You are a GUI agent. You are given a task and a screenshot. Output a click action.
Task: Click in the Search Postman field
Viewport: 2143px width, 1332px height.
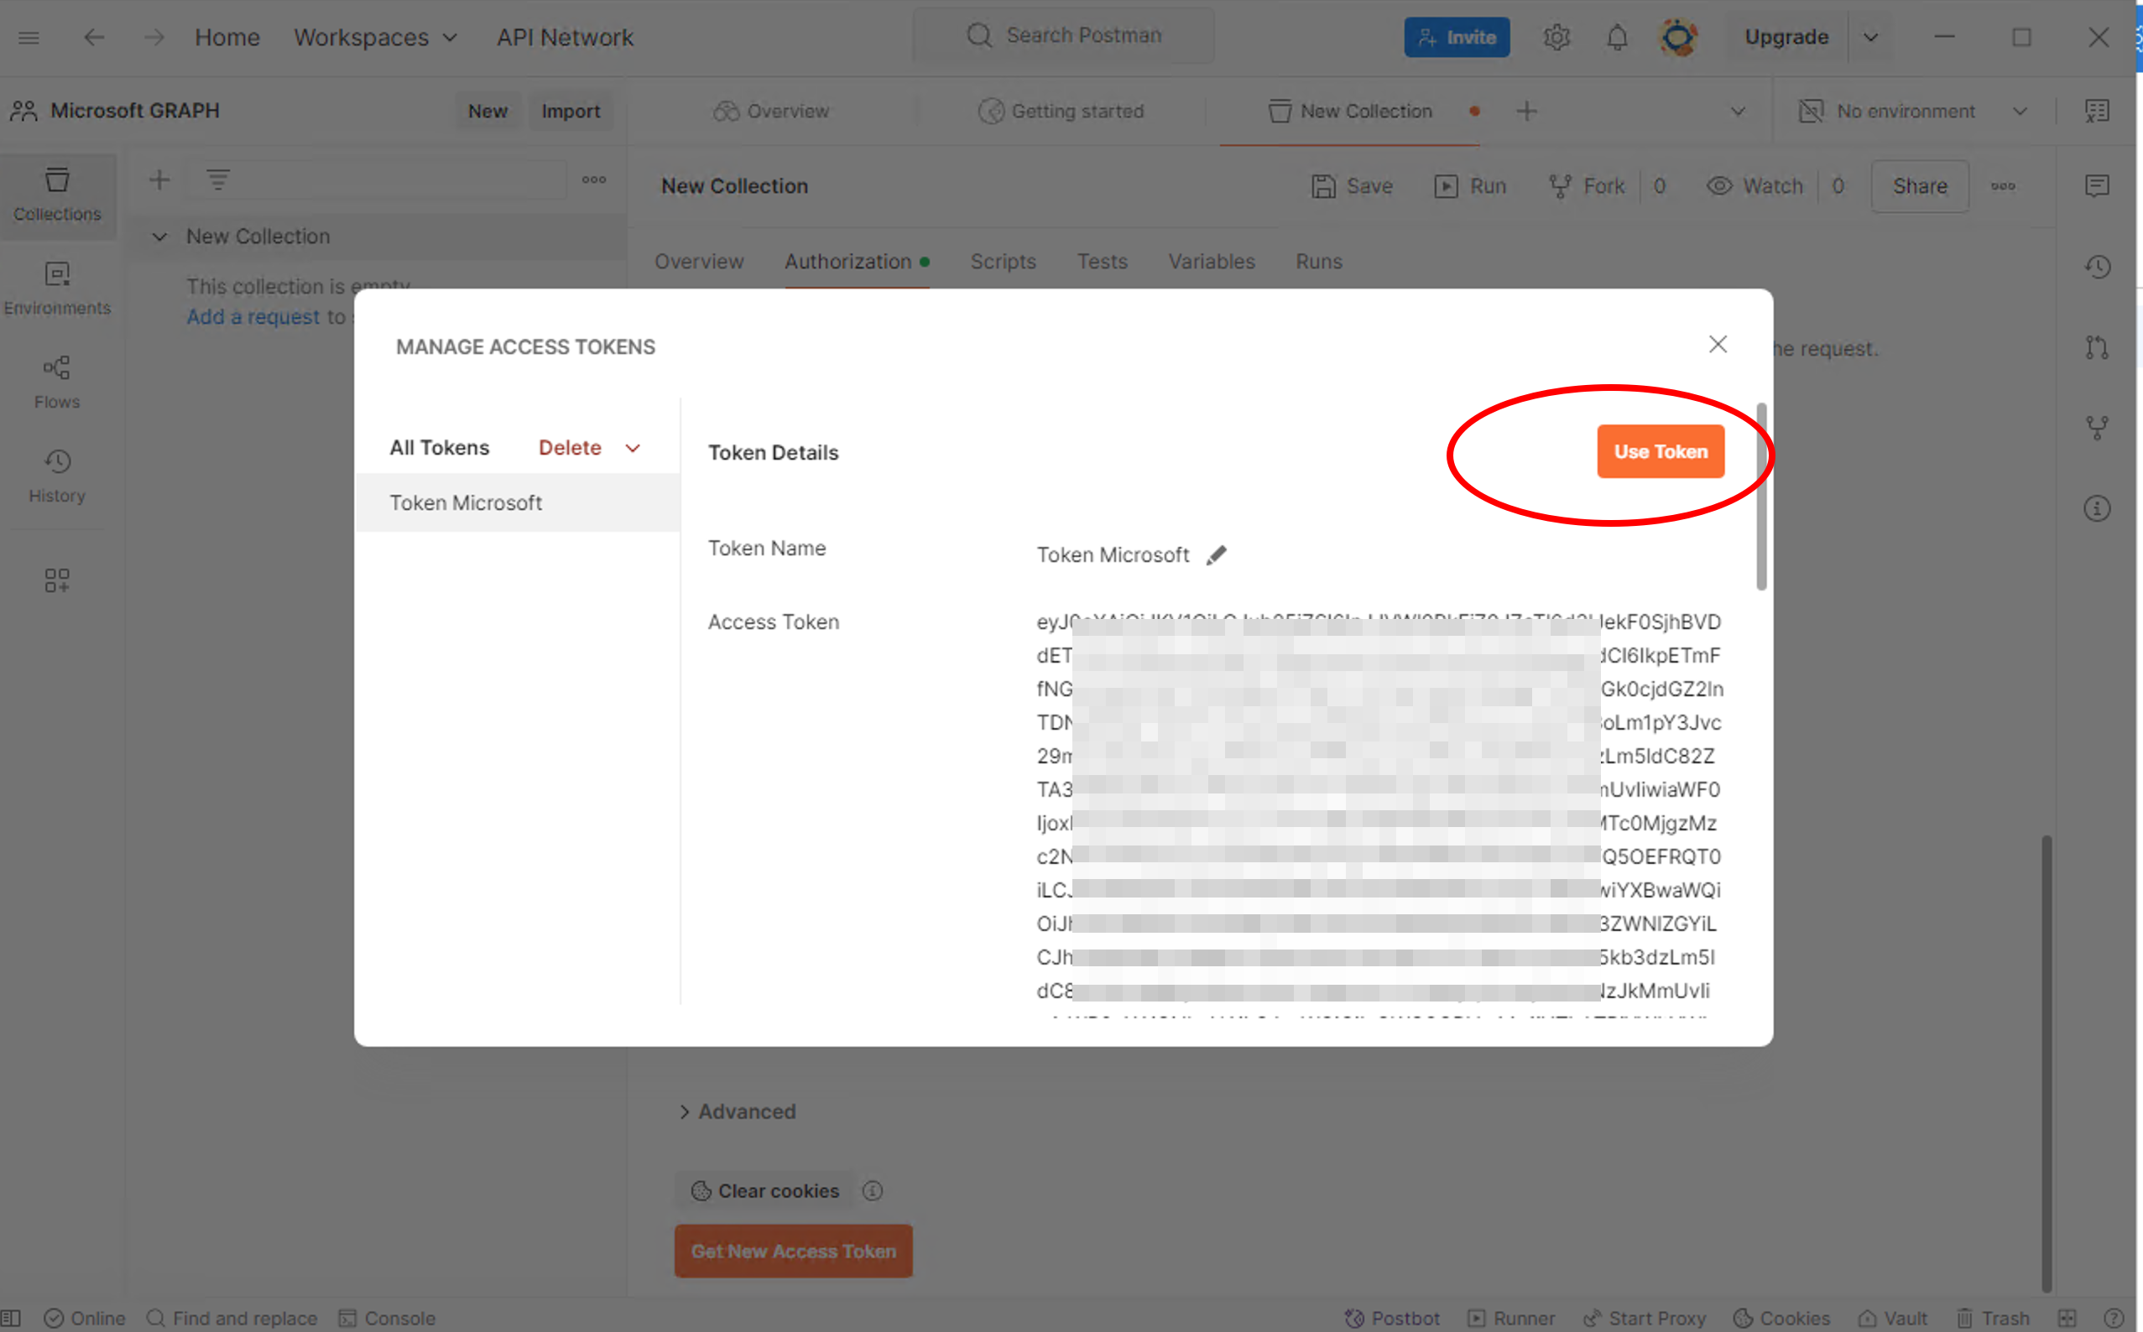click(x=1083, y=35)
